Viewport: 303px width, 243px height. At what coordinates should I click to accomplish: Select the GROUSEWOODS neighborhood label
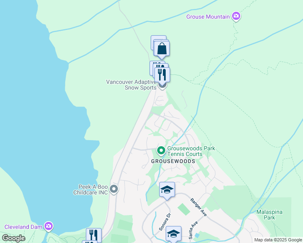[x=173, y=161]
